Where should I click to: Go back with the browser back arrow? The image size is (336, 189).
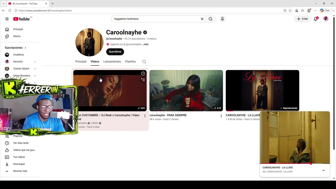pyautogui.click(x=3, y=10)
